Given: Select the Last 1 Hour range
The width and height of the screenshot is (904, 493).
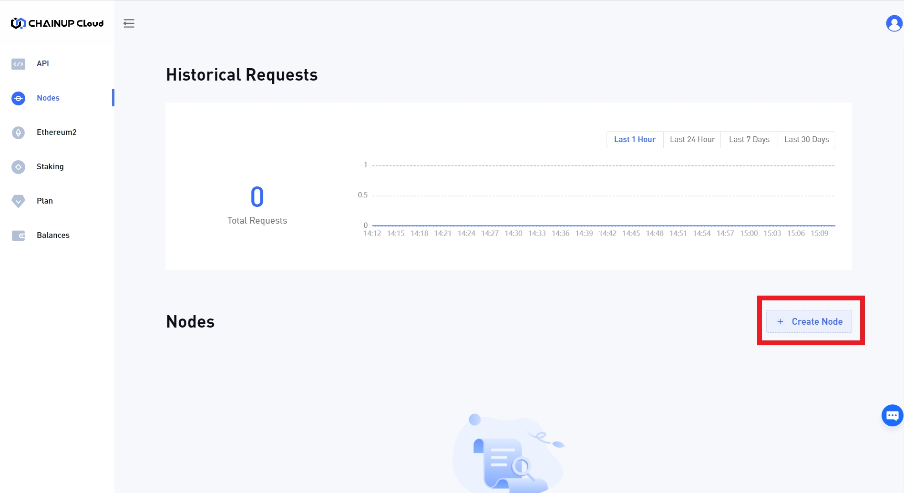Looking at the screenshot, I should (635, 140).
